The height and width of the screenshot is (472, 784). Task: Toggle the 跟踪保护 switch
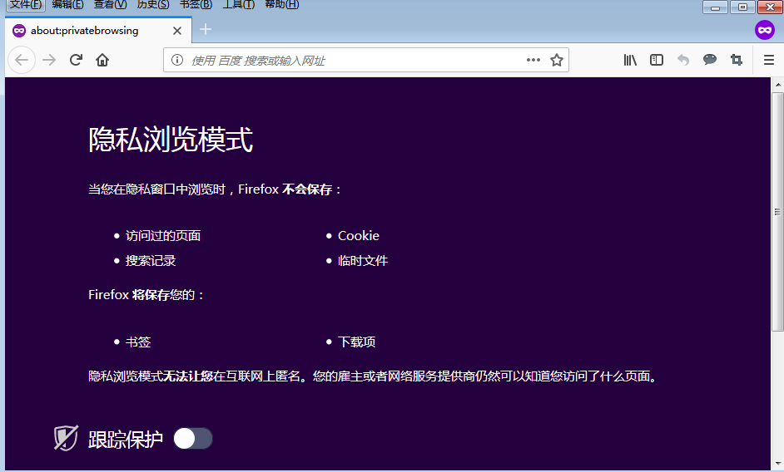pos(193,439)
